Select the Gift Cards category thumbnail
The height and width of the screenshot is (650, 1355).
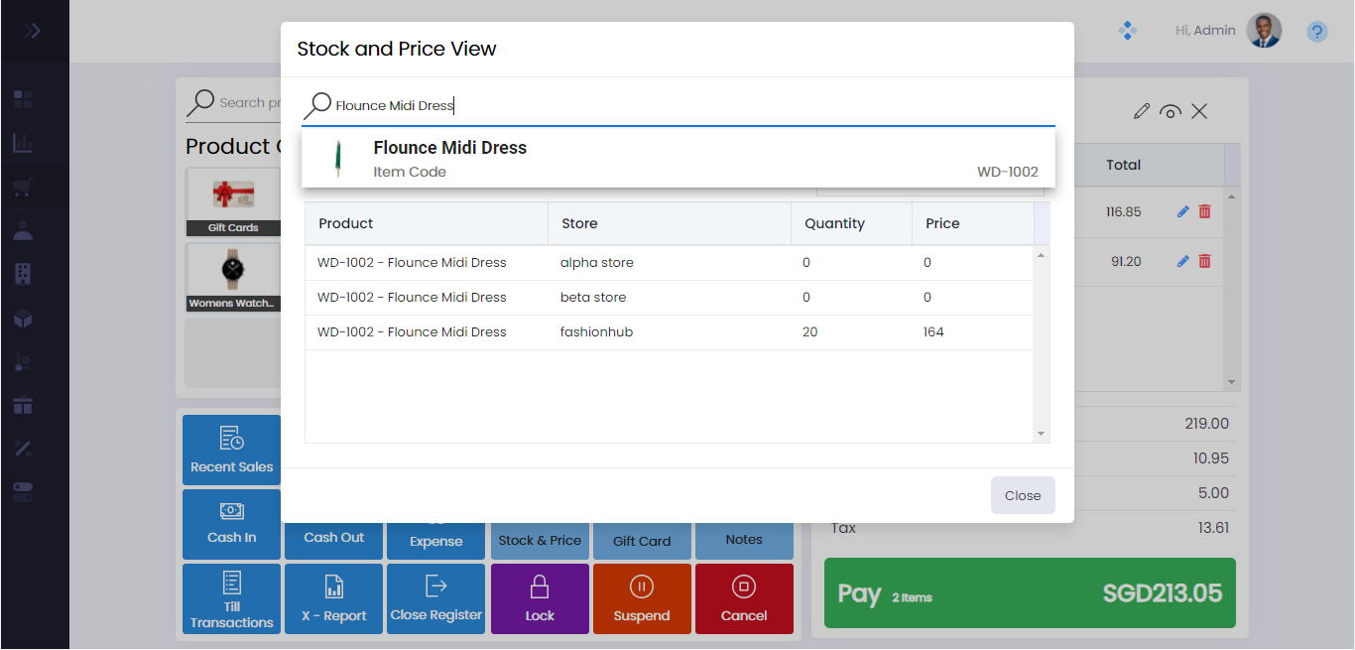point(233,201)
